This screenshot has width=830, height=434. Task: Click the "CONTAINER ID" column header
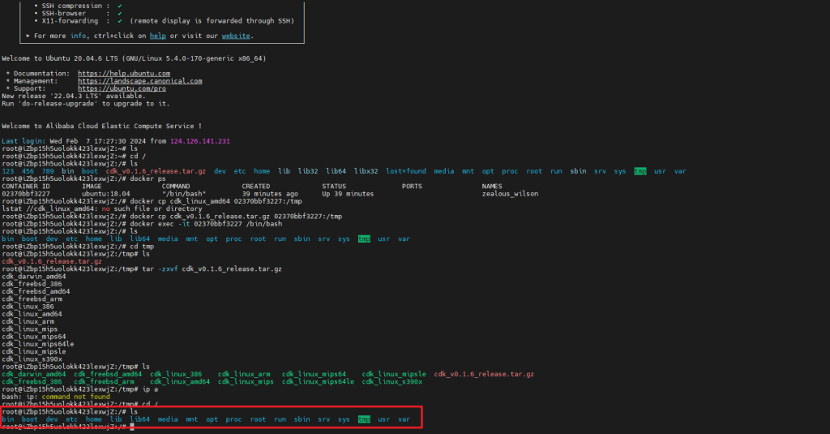26,186
